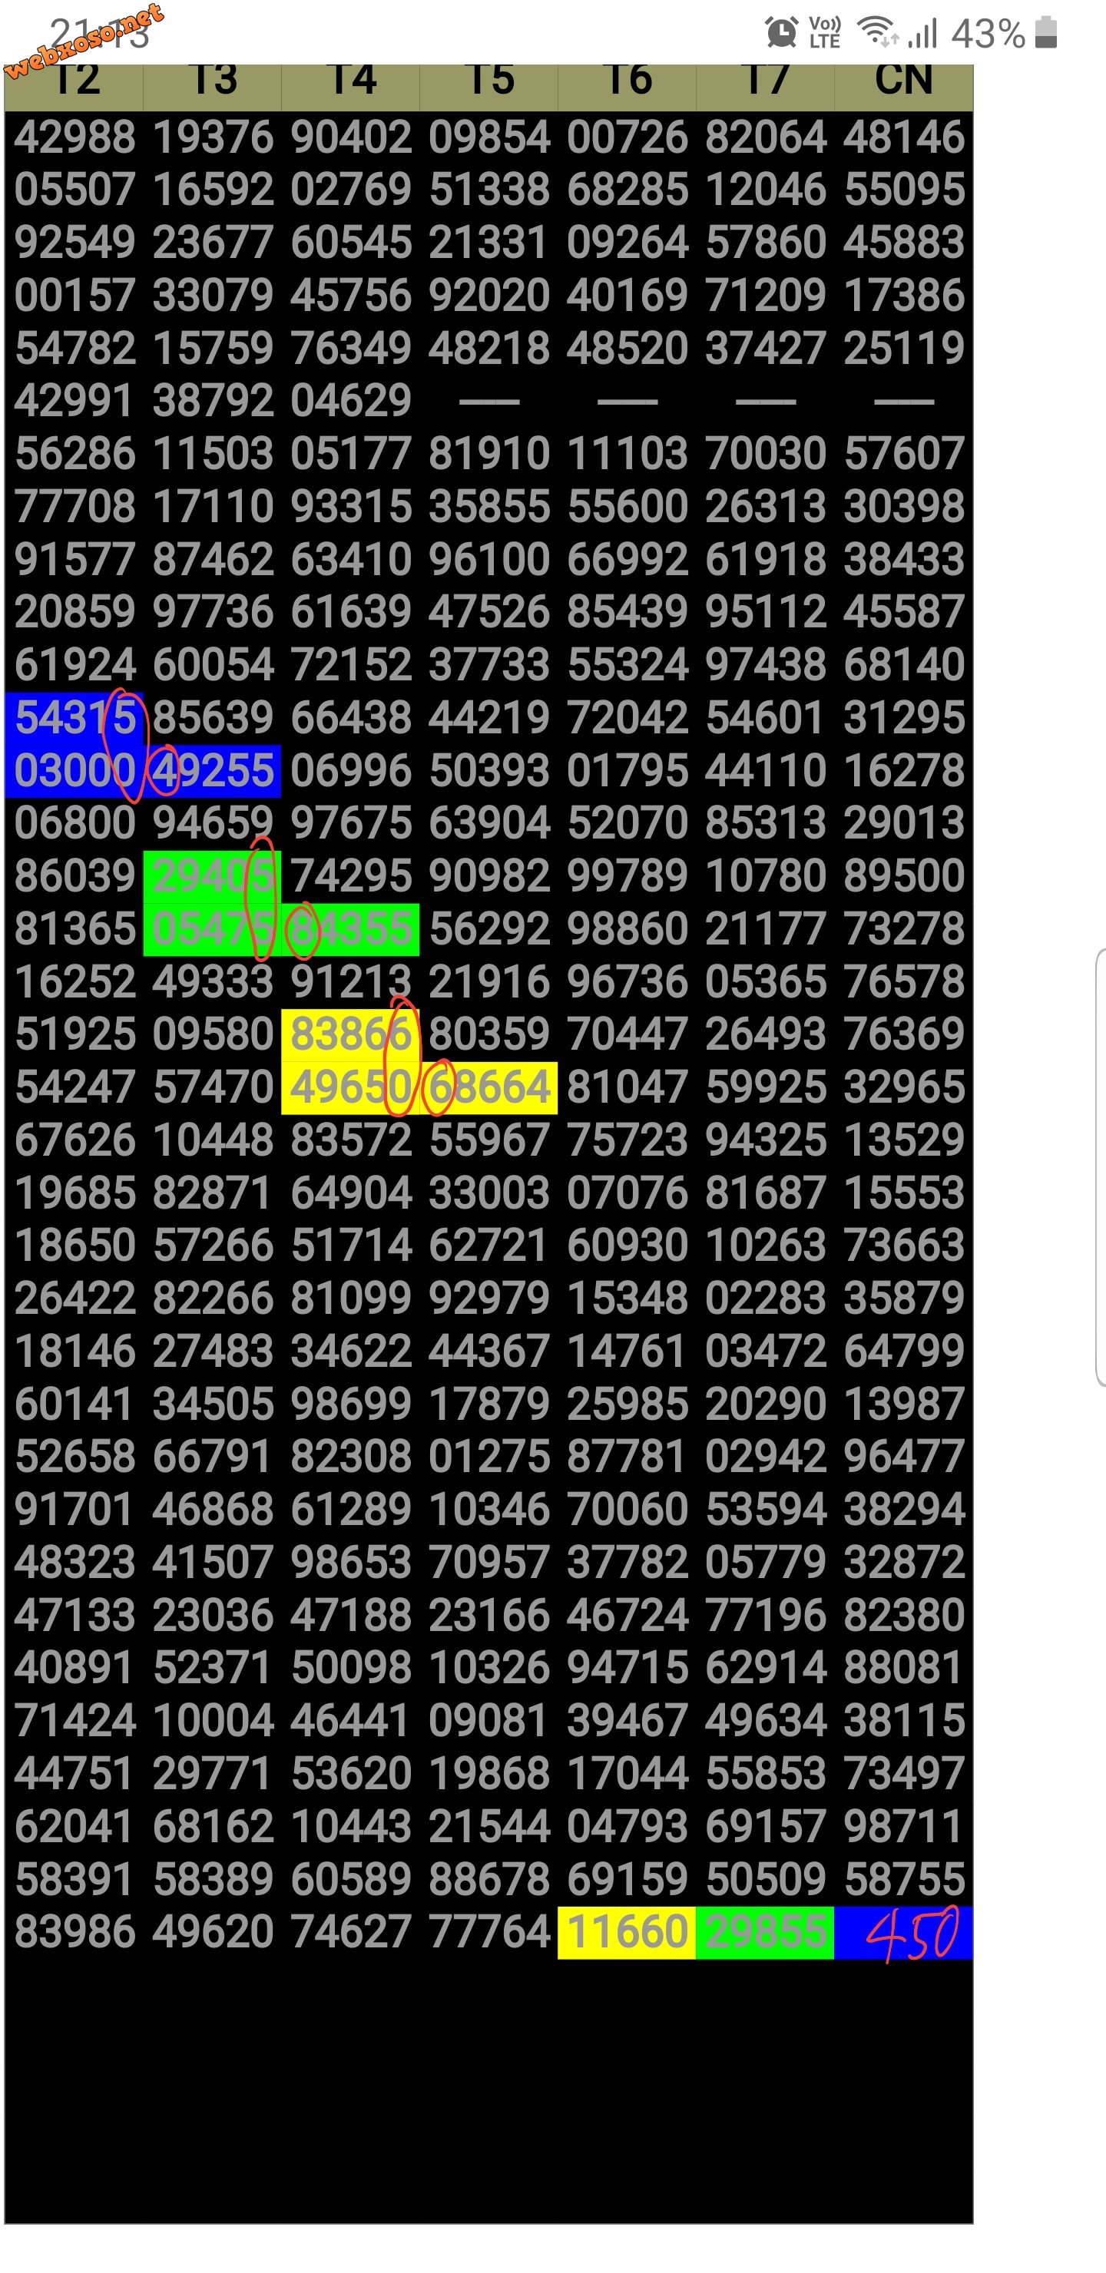Tap the VoLTE status indicator

pos(824,33)
